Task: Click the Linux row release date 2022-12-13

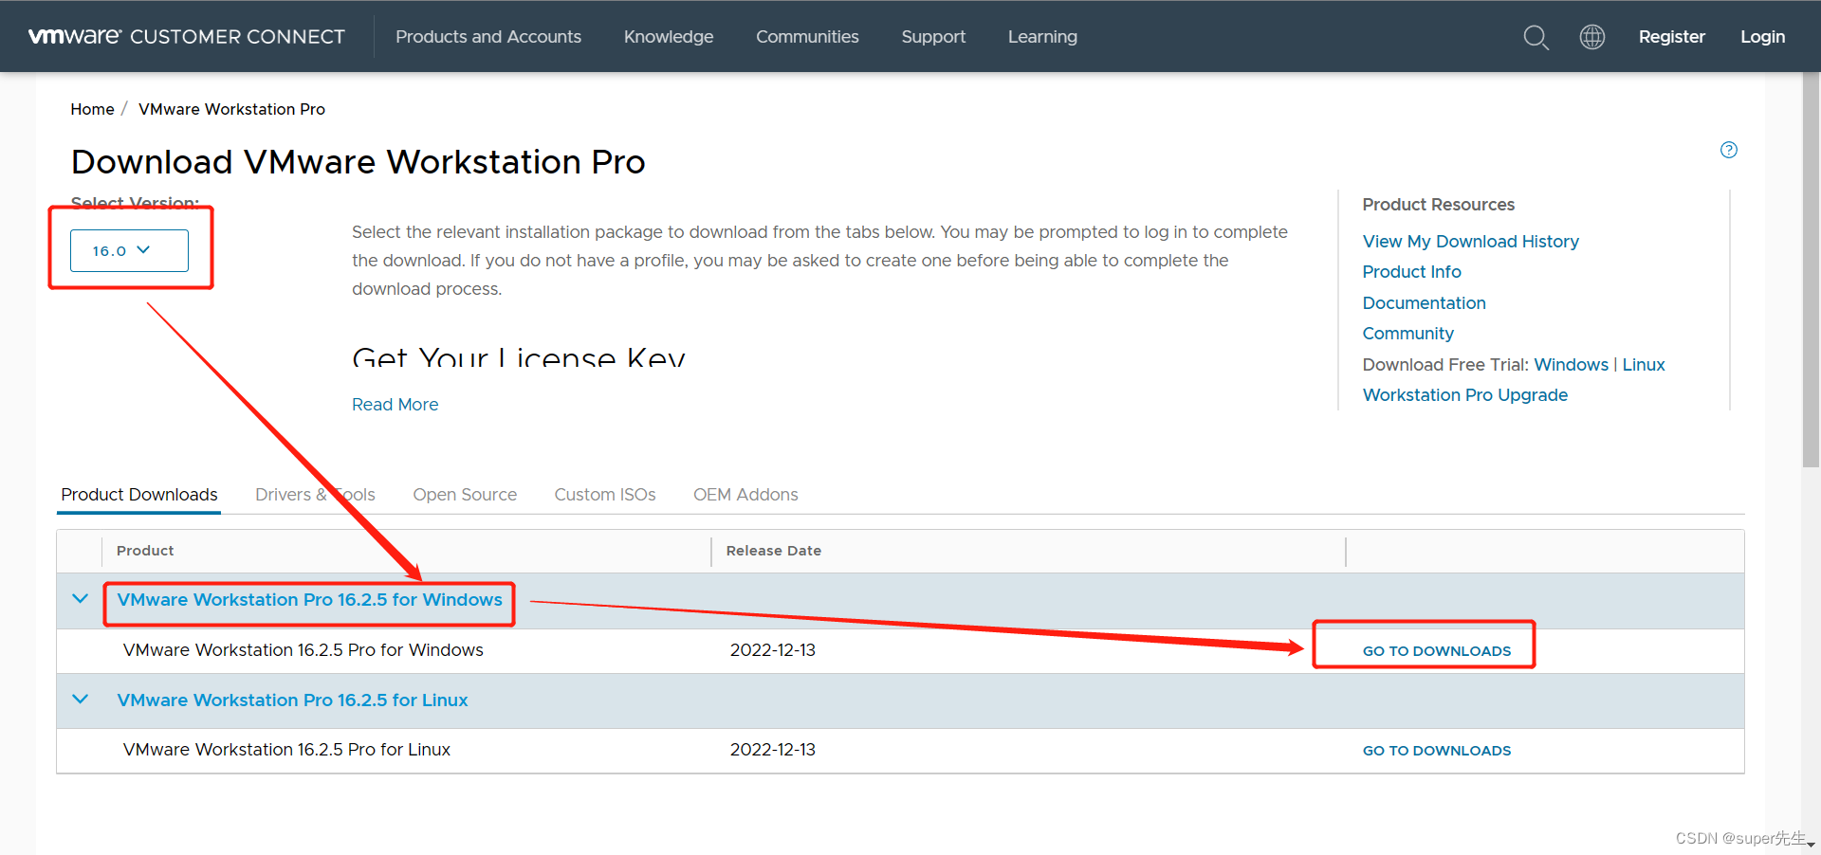Action: [773, 750]
